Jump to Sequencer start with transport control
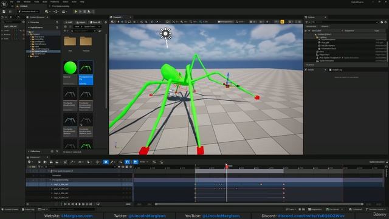The image size is (389, 219). (x=65, y=204)
